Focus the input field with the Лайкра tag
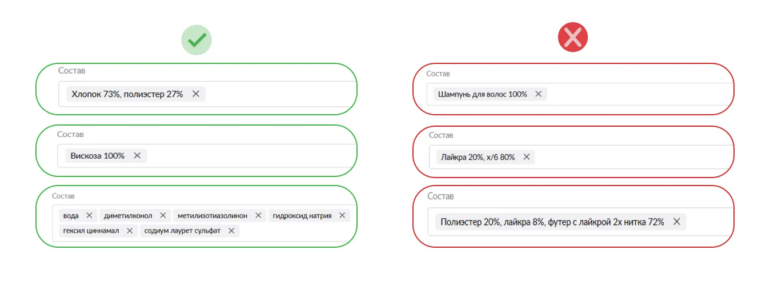The image size is (770, 282). 628,157
